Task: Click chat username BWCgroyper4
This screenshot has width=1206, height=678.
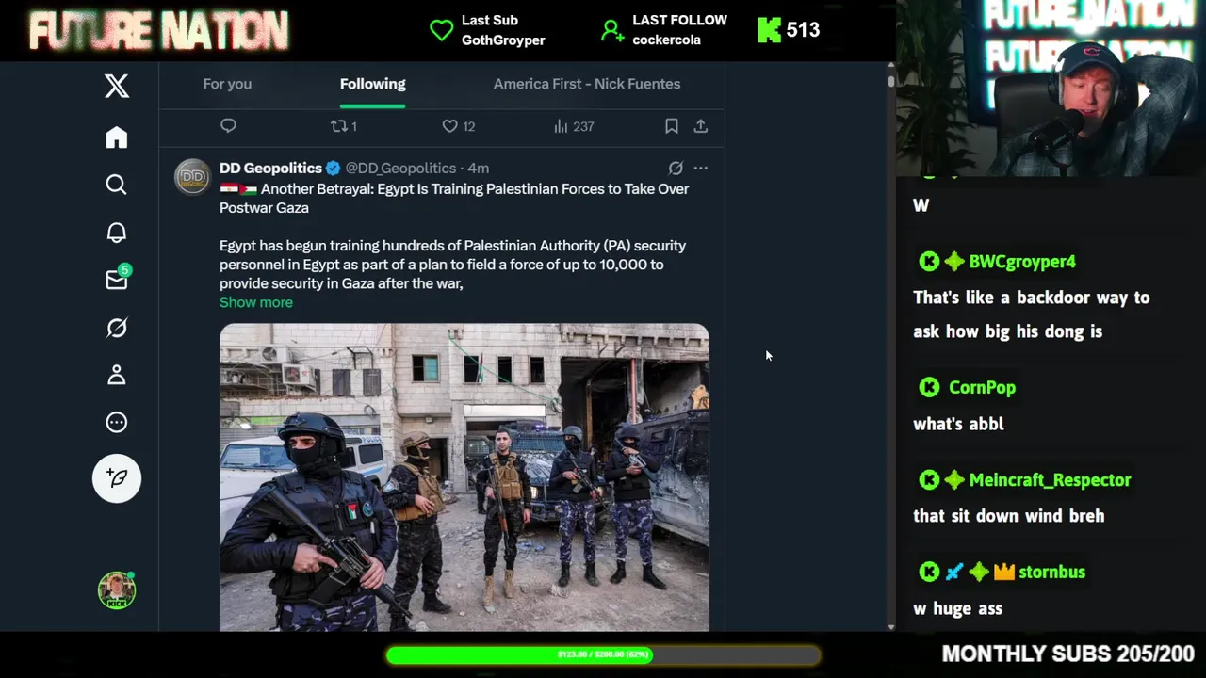Action: pyautogui.click(x=1021, y=262)
